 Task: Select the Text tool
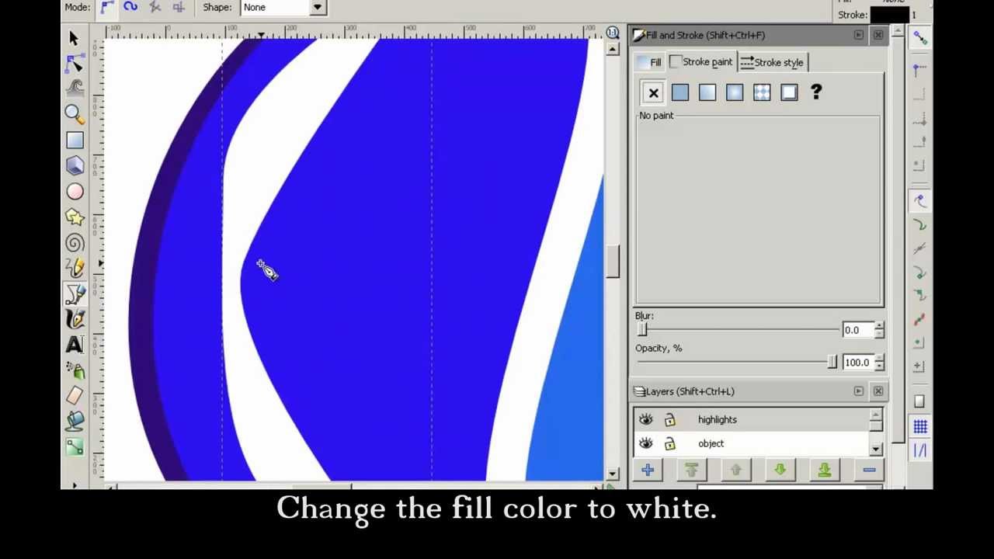click(75, 345)
